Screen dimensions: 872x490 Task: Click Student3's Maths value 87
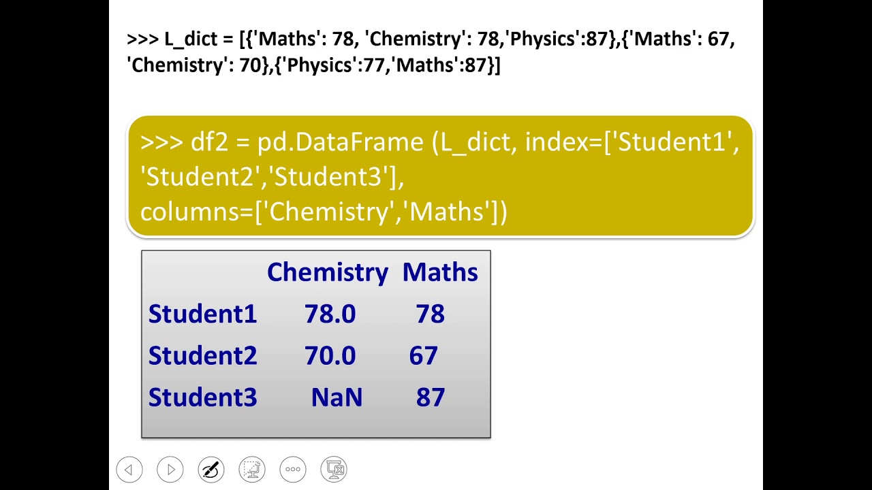tap(430, 397)
